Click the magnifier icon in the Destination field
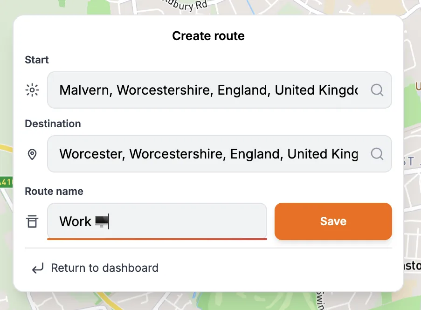 point(377,154)
